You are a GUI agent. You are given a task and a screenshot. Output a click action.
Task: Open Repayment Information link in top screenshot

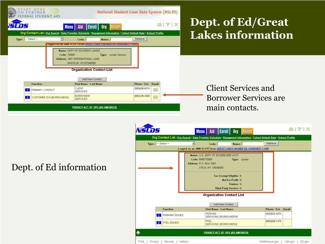coord(105,33)
